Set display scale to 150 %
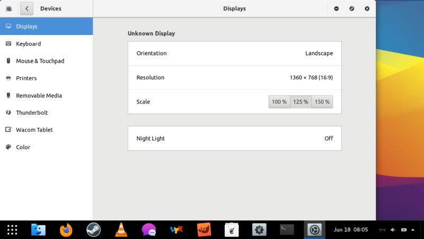The image size is (424, 239). 322,102
